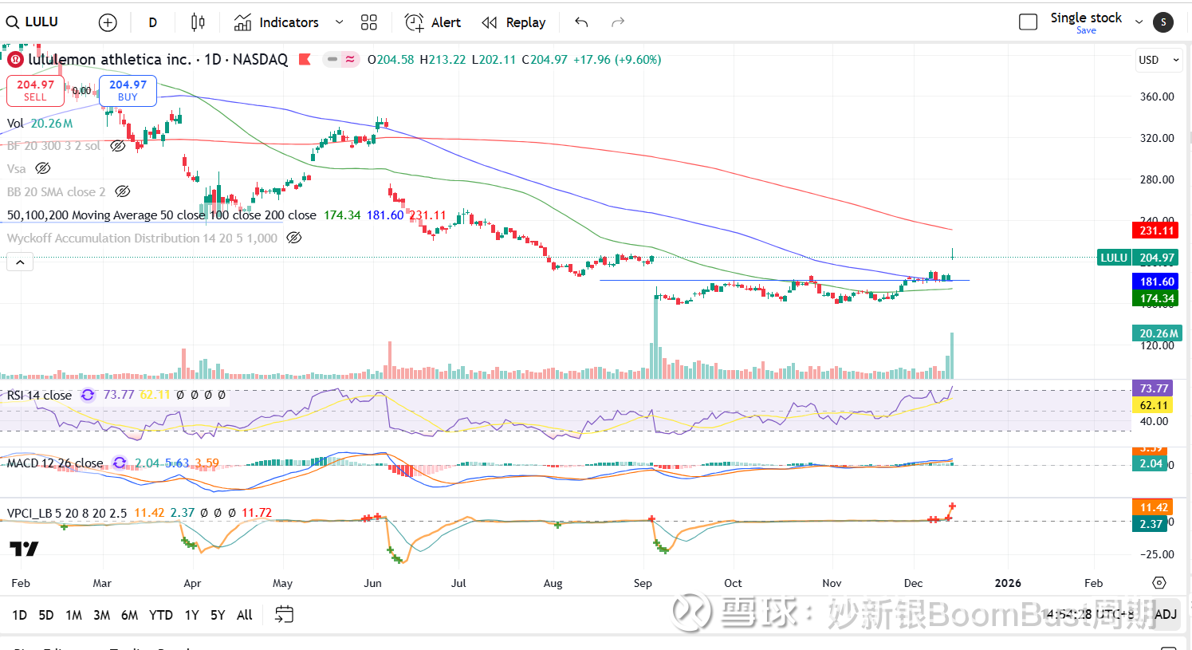Switch to the 5Y date range

click(x=218, y=615)
